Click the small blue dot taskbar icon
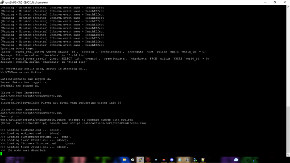 coord(156,160)
